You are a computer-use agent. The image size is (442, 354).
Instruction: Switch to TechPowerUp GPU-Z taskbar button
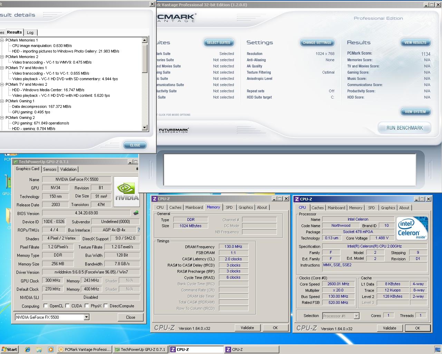tap(140, 350)
